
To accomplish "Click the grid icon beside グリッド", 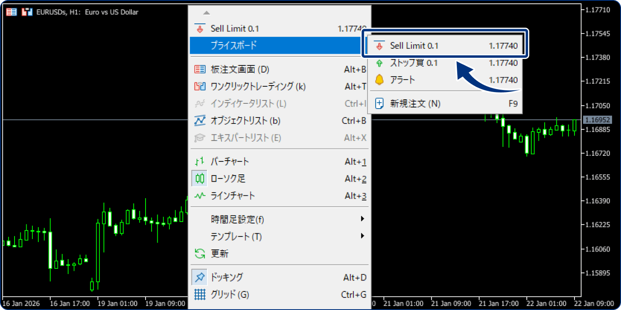I will pyautogui.click(x=199, y=294).
